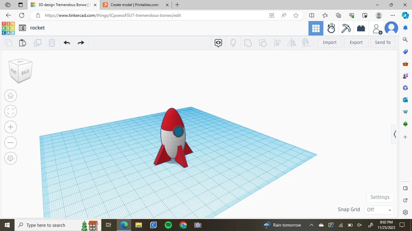Viewport: 412px width, 231px height.
Task: Switch to Create model Printables tab
Action: point(134,5)
